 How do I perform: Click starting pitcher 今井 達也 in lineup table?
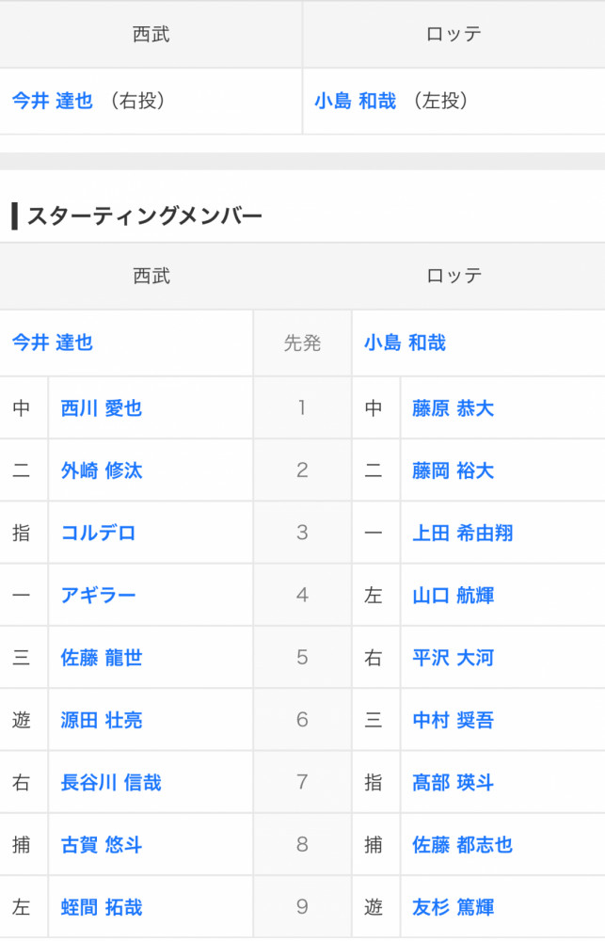pos(52,343)
